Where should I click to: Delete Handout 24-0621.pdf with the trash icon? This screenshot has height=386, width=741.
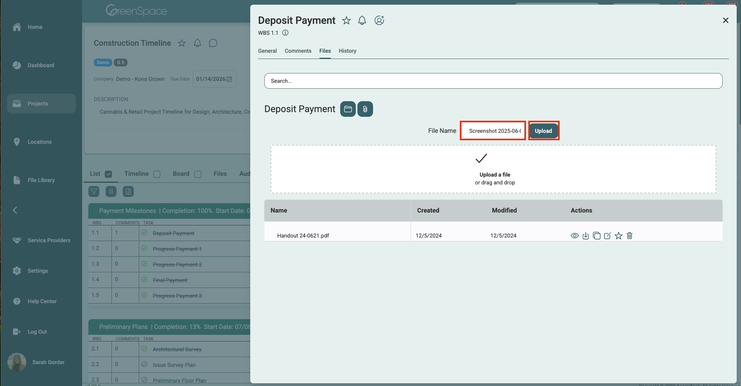pos(630,236)
